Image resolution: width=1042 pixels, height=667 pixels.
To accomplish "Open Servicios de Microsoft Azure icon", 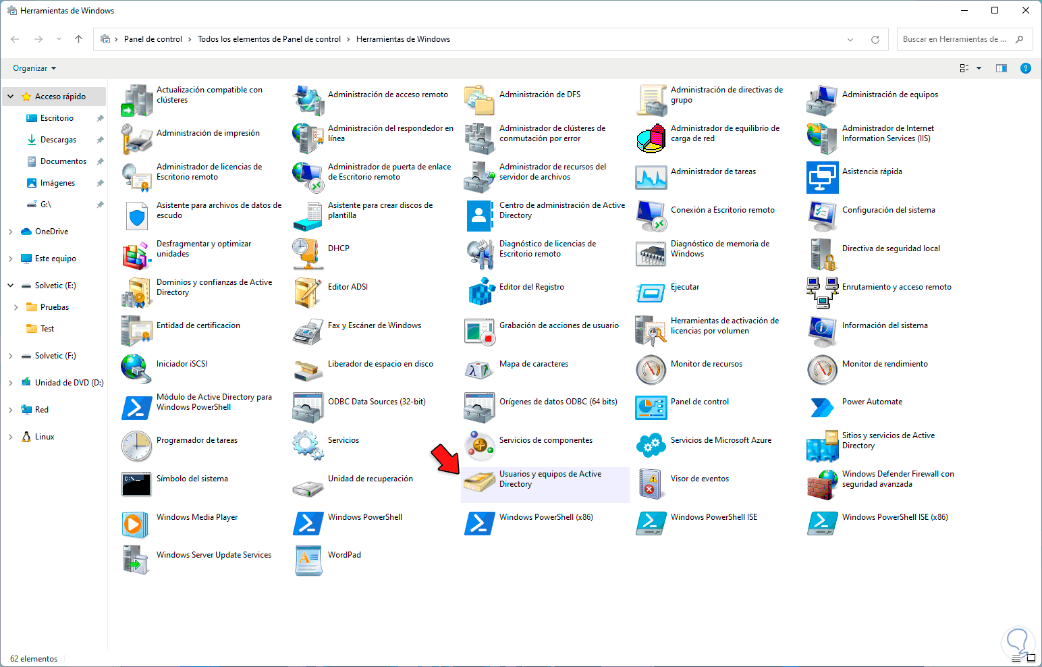I will [x=651, y=446].
